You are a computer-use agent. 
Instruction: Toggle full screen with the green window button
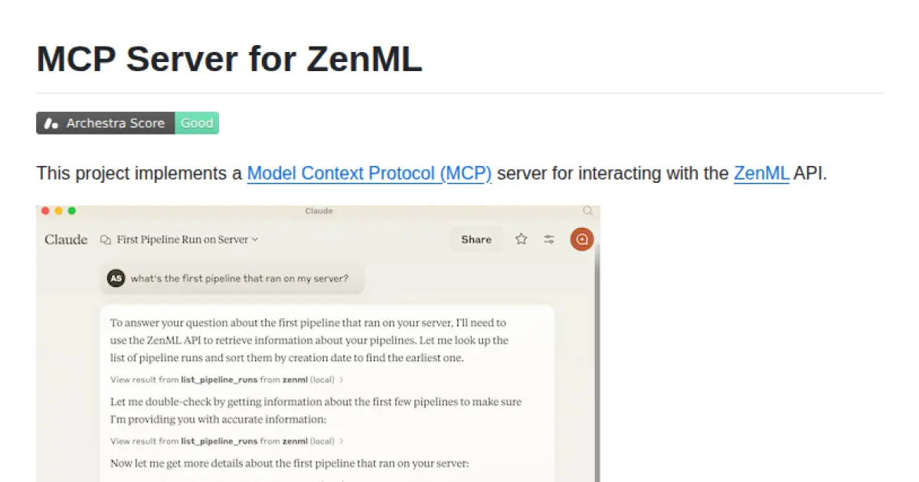coord(72,210)
